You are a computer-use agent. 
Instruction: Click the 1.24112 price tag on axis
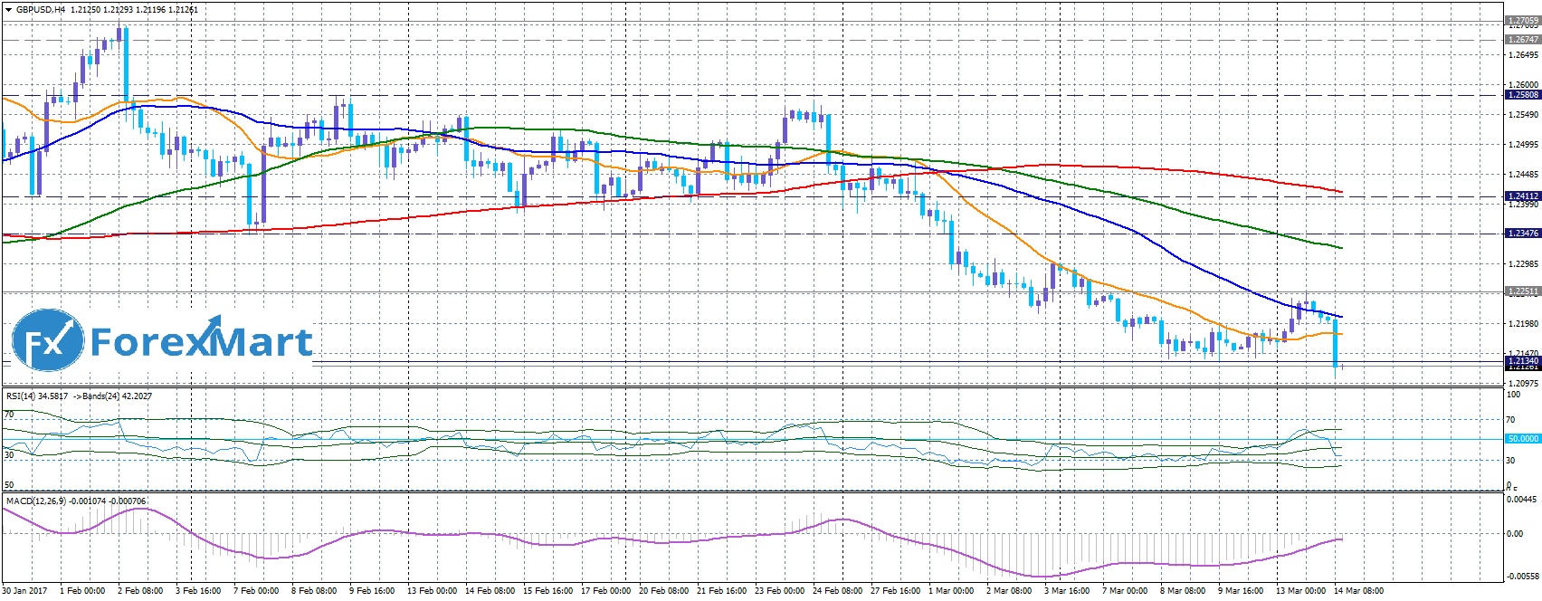pyautogui.click(x=1521, y=196)
